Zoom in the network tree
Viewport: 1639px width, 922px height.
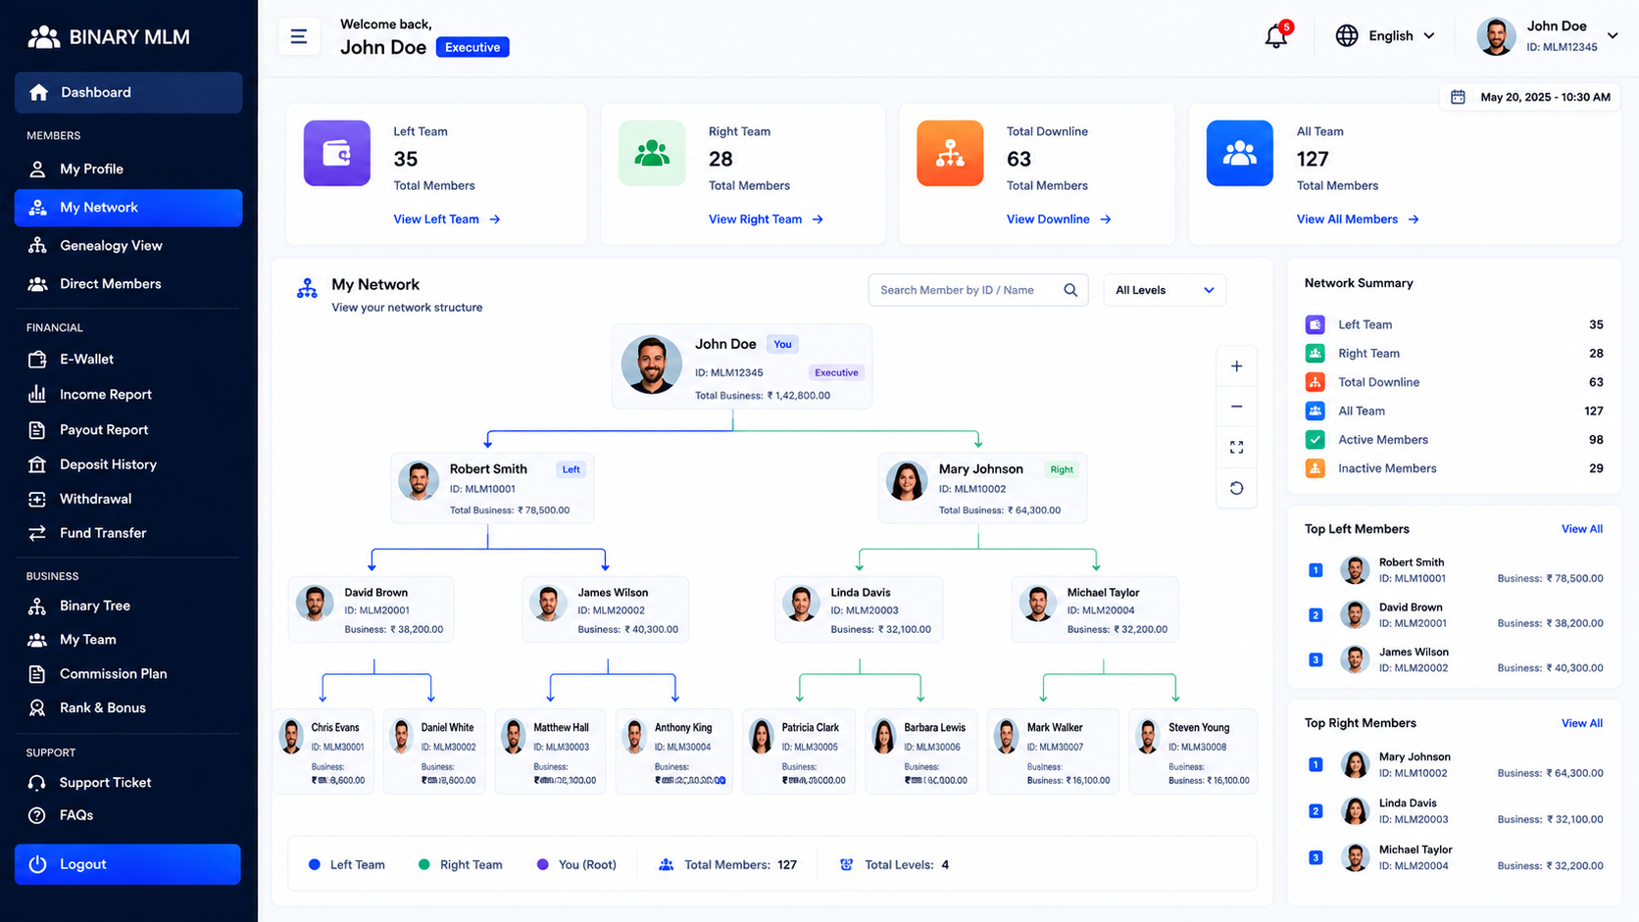coord(1237,366)
